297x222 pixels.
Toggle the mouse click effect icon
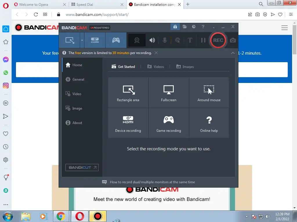178,40
